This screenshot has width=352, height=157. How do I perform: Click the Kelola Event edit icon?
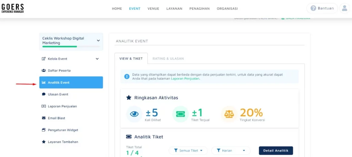tap(44, 59)
